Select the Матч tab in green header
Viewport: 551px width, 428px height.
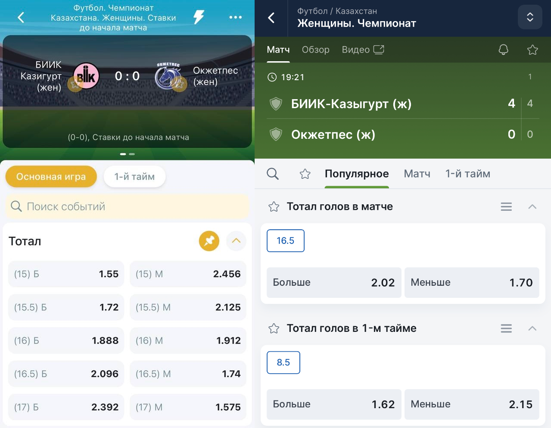pos(278,50)
